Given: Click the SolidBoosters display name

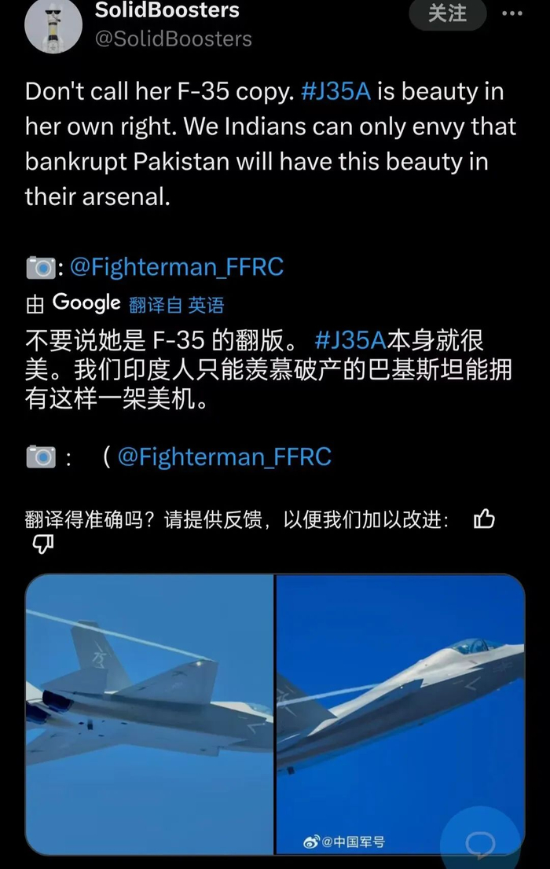Looking at the screenshot, I should pyautogui.click(x=167, y=10).
